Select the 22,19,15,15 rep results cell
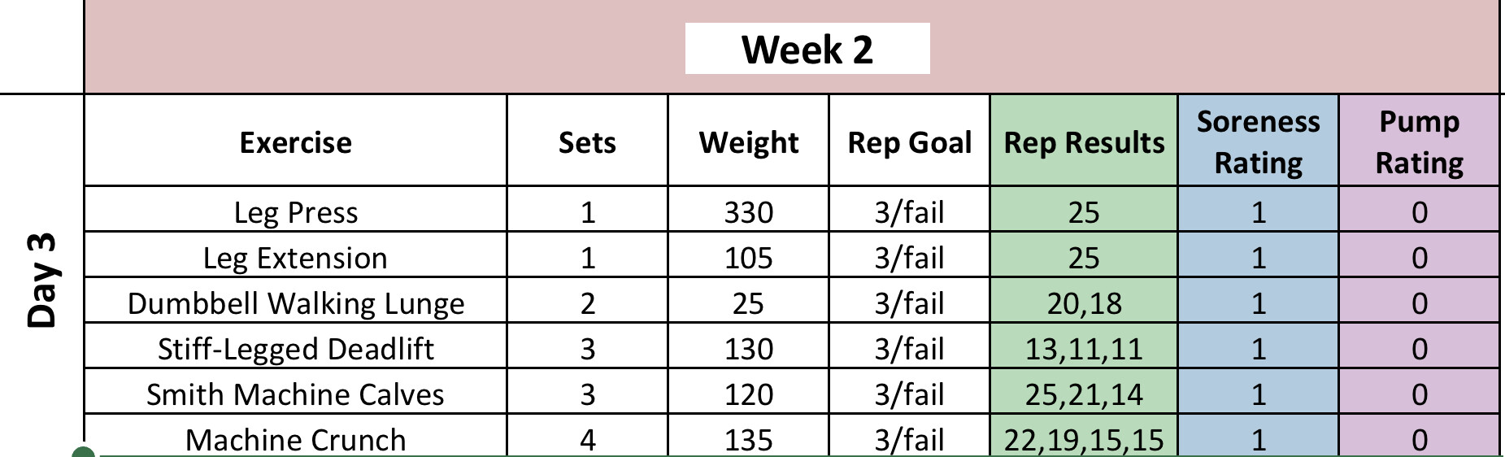The image size is (1505, 457). (1084, 439)
